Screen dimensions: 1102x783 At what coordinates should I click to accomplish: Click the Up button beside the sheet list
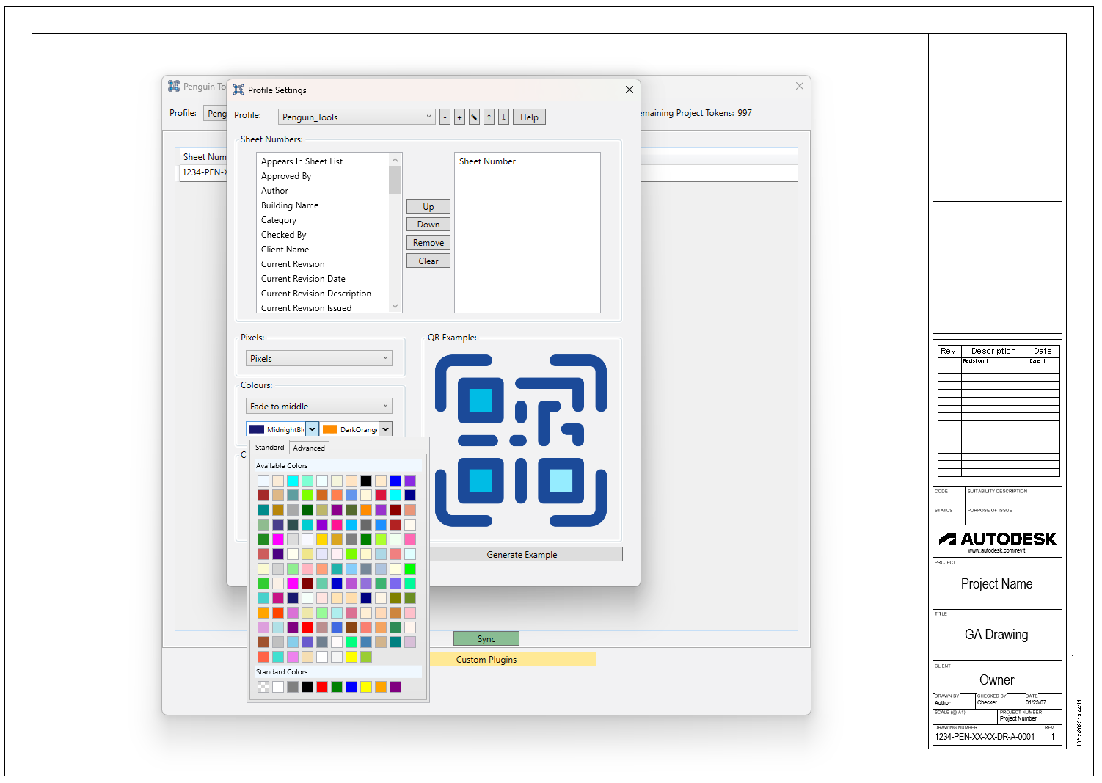428,207
